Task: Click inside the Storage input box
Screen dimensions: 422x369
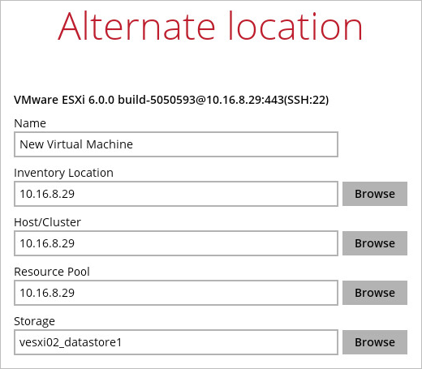Action: (176, 342)
